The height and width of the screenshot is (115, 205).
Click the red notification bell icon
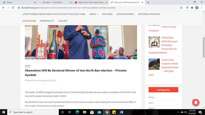pos(196,102)
